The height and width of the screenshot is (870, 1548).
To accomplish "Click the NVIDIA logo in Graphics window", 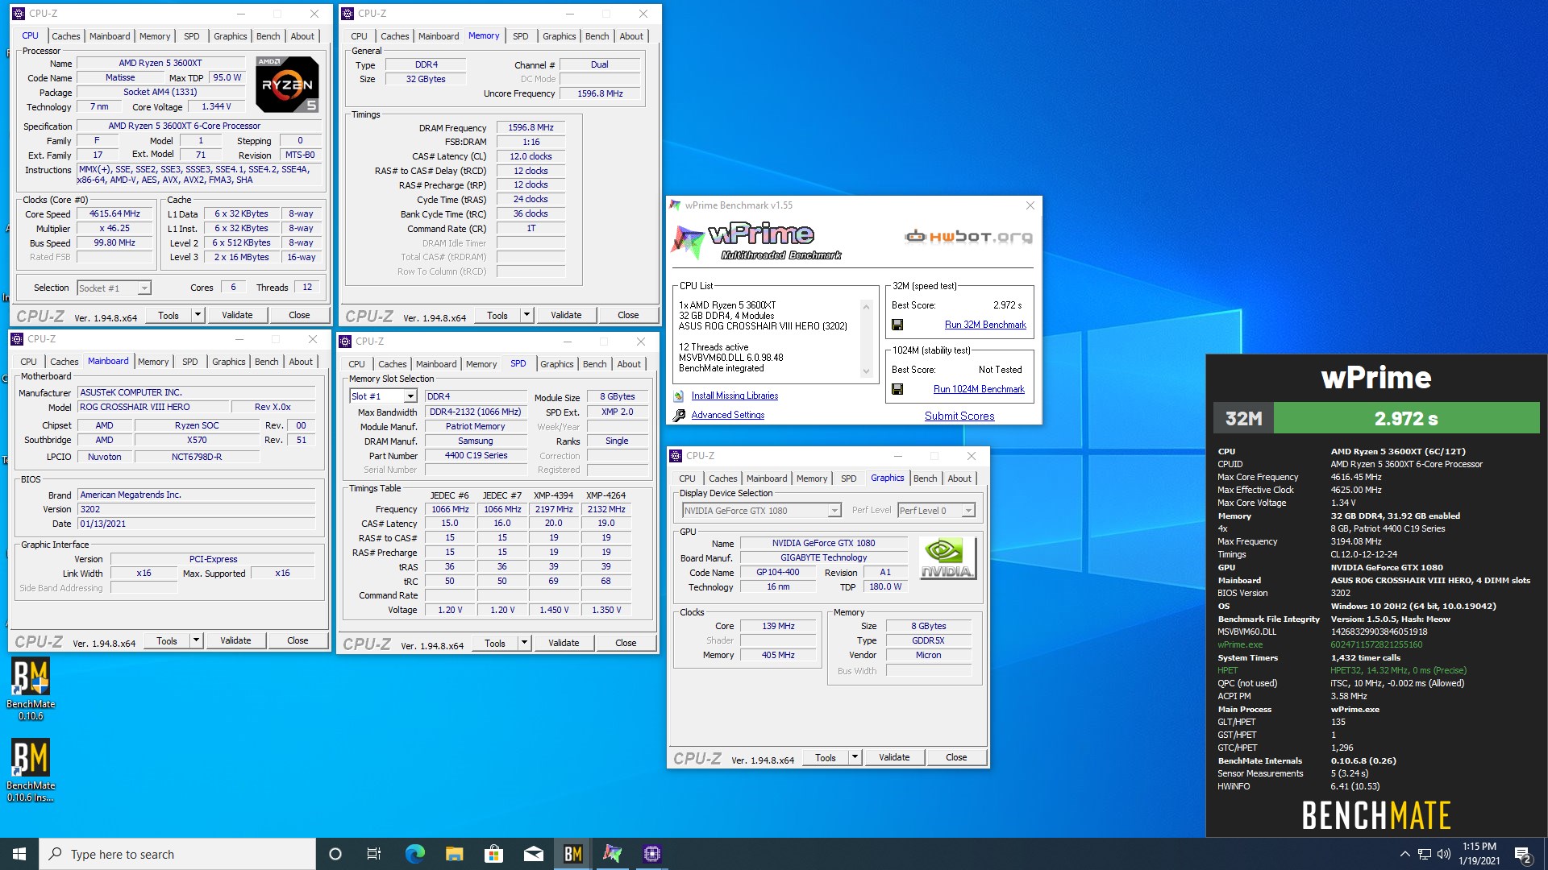I will tap(947, 557).
